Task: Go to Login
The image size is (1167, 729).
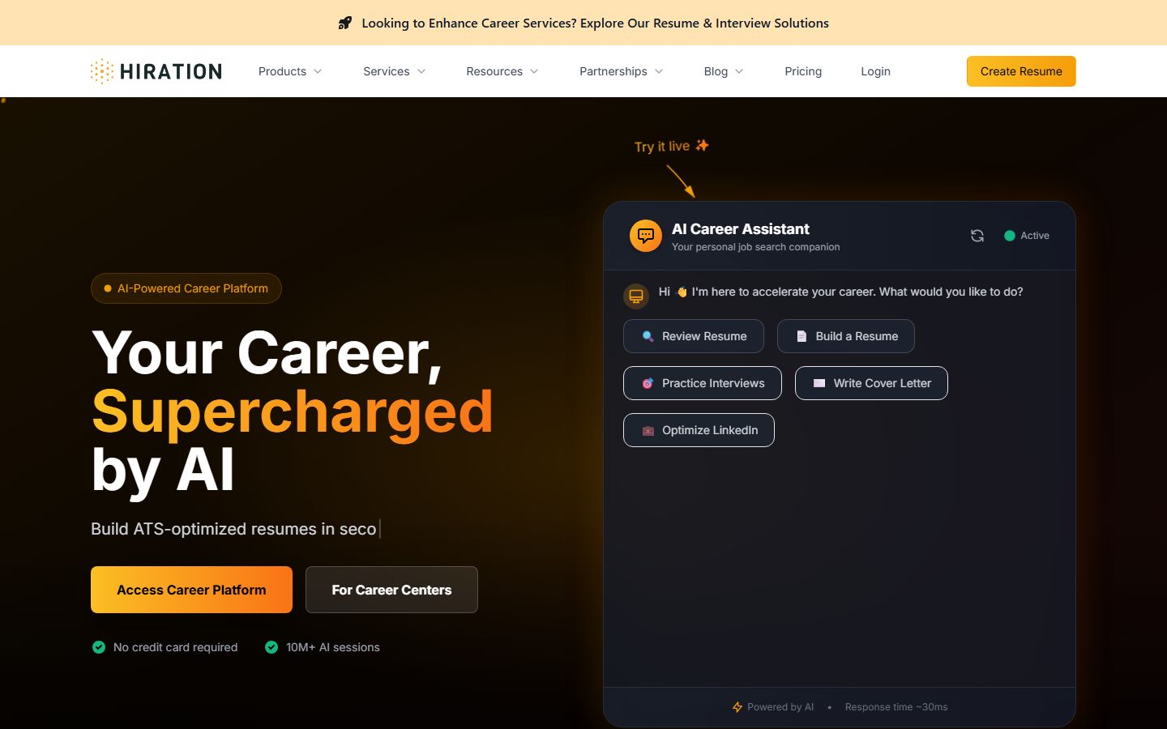Action: pos(875,71)
